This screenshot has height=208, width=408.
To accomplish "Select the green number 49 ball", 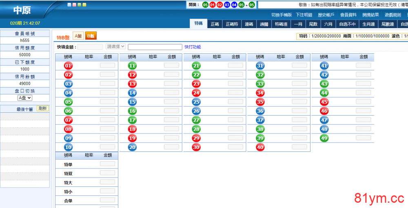I will (x=324, y=138).
